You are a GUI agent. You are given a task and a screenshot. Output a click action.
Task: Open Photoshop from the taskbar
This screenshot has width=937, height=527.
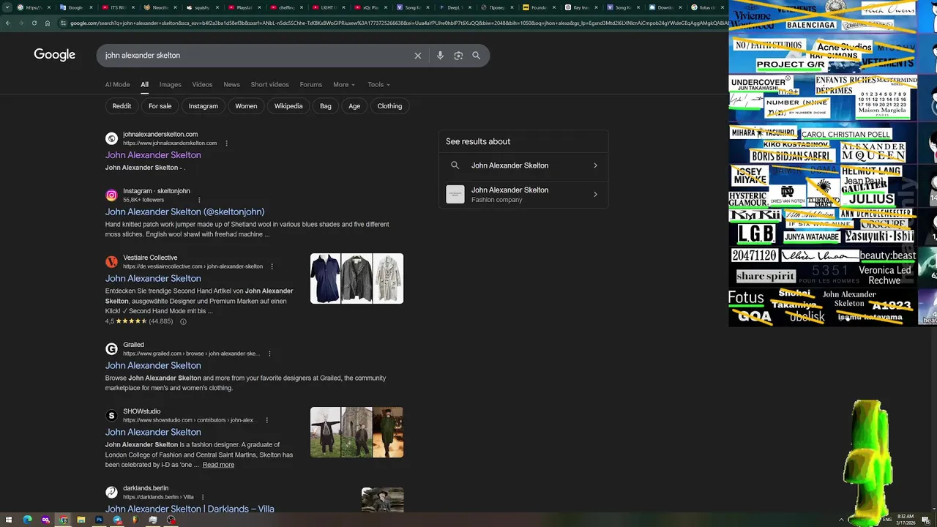tap(99, 520)
